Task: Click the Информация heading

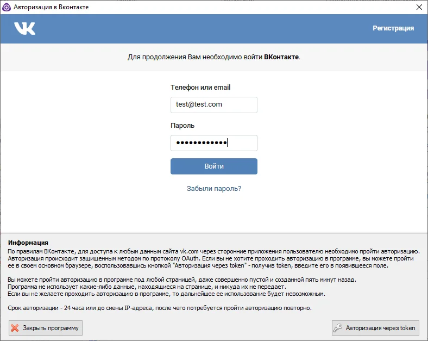Action: point(28,243)
